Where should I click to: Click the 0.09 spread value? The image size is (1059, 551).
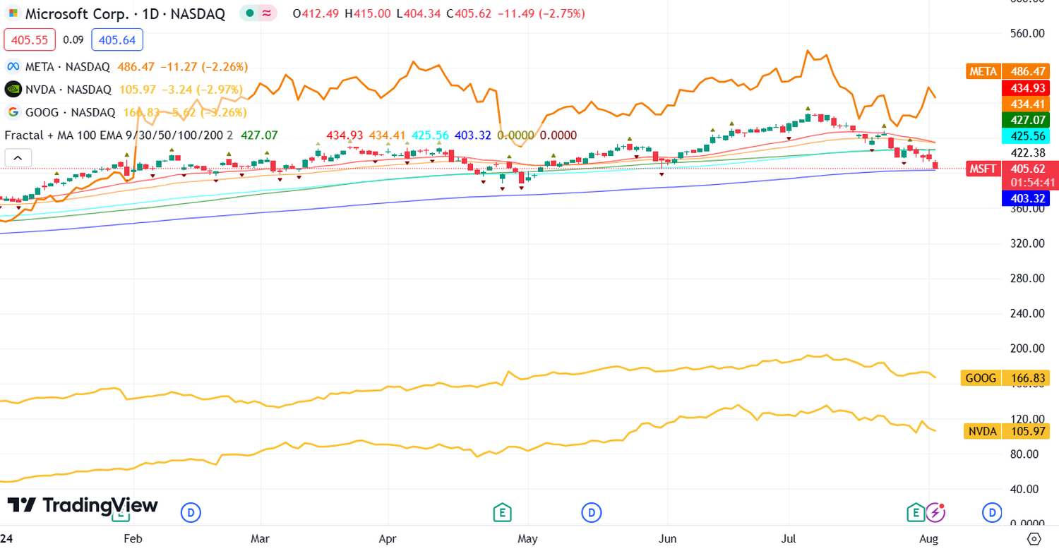pyautogui.click(x=73, y=40)
